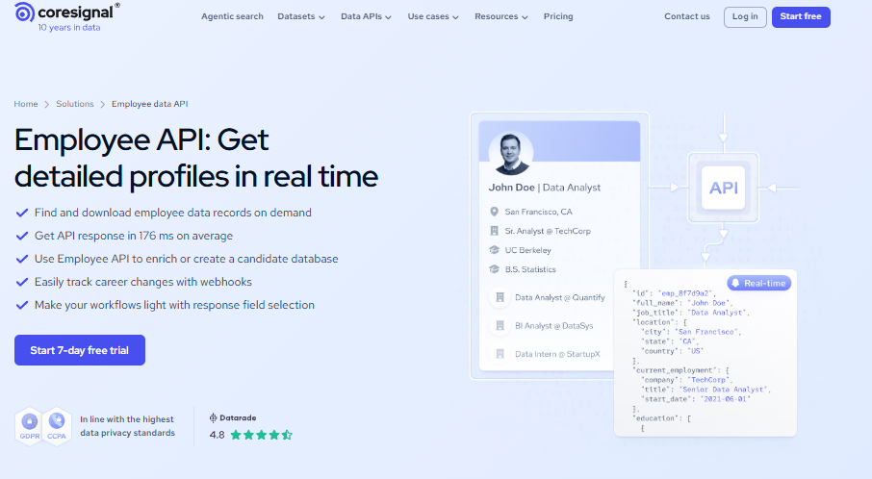Click building icon beside Data Analyst @ Quantify
The image size is (872, 479).
[500, 297]
